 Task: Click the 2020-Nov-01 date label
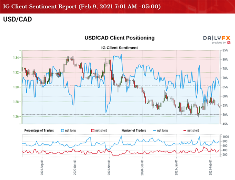[109, 168]
